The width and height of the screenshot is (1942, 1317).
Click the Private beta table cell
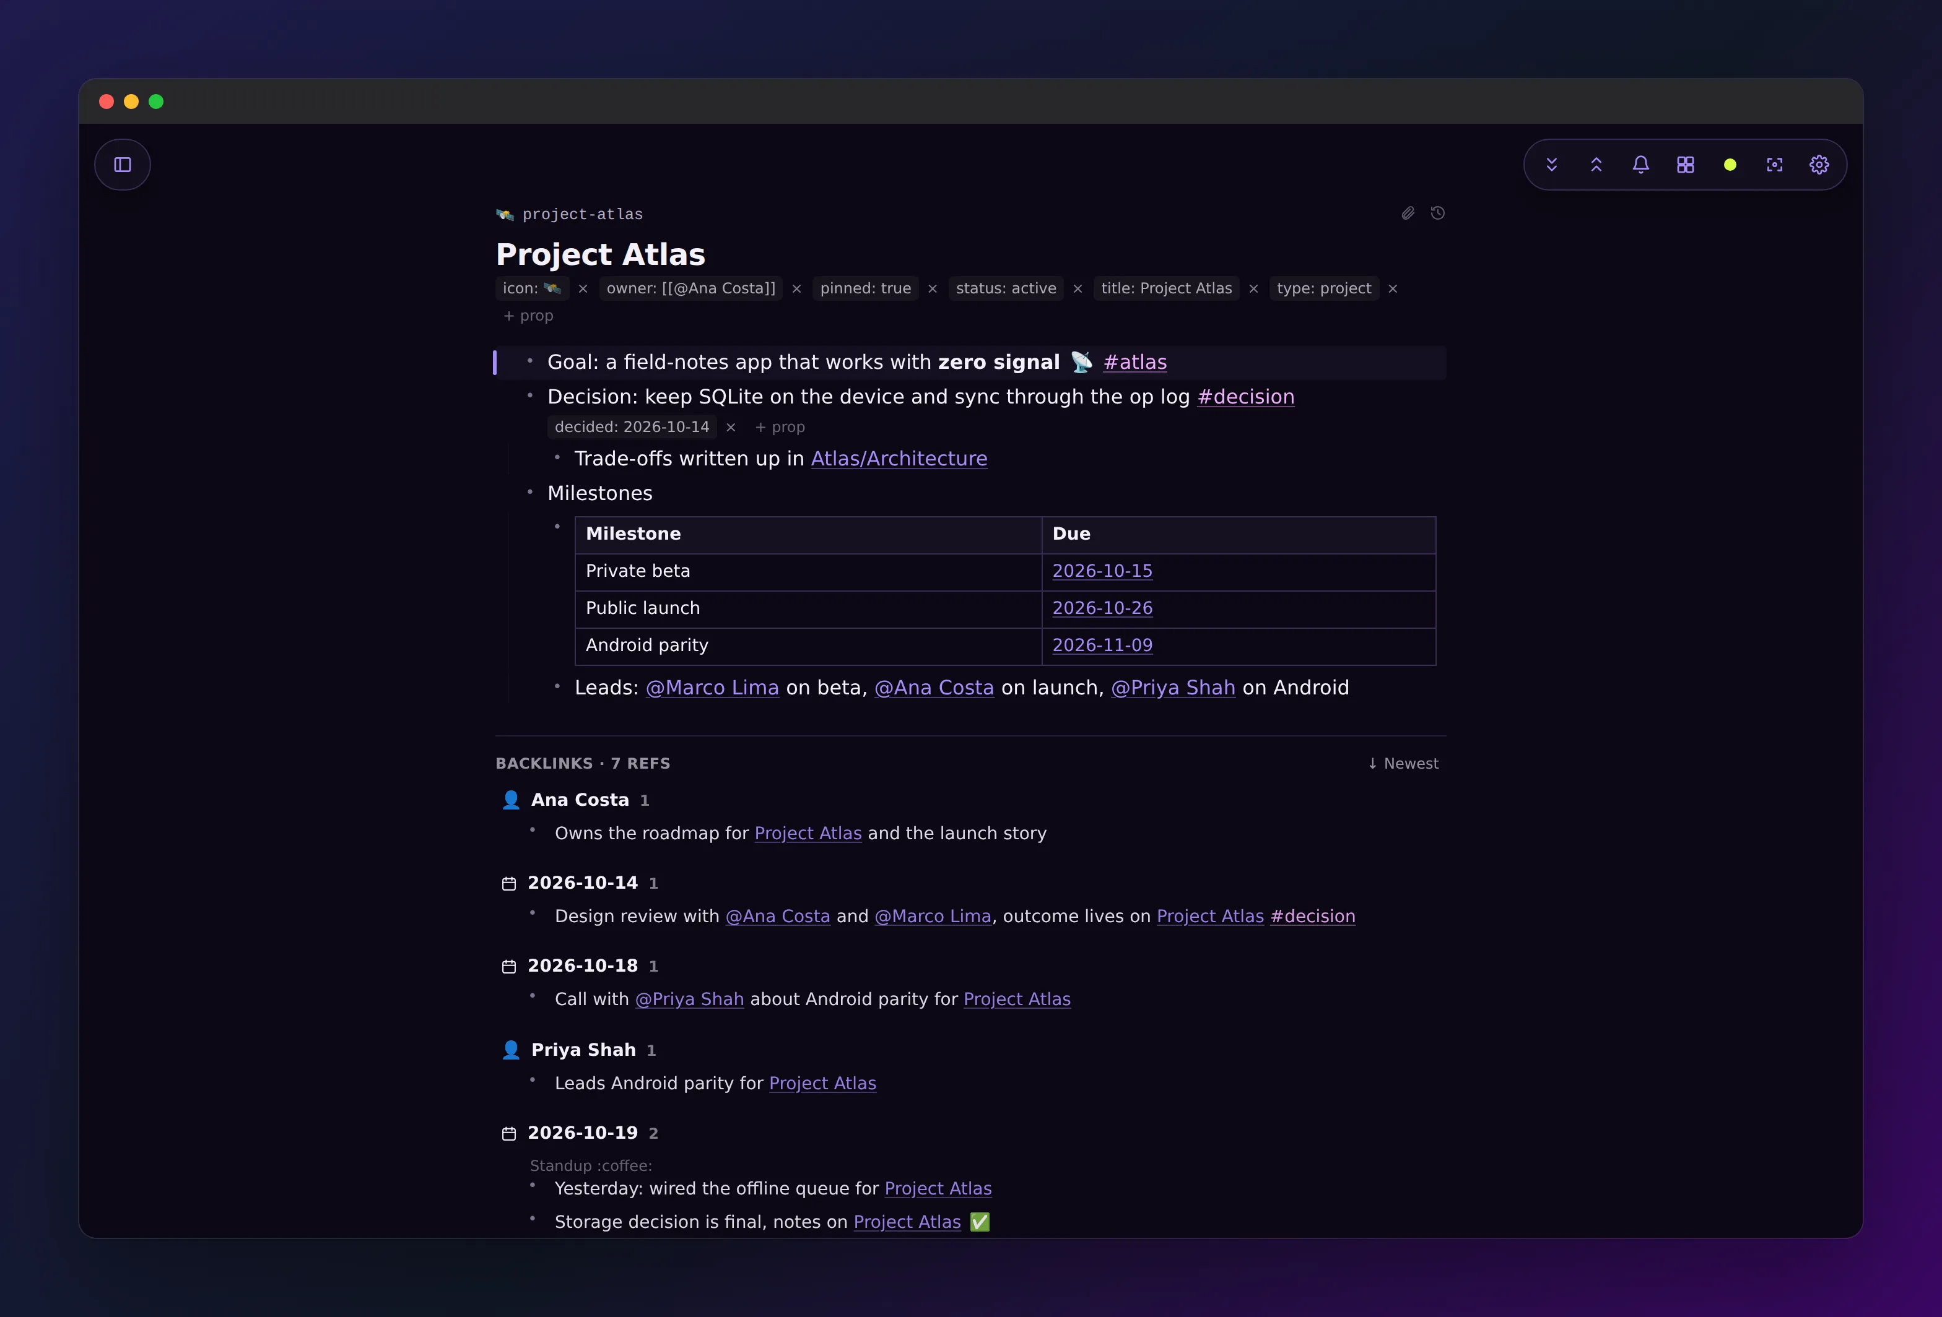click(808, 571)
